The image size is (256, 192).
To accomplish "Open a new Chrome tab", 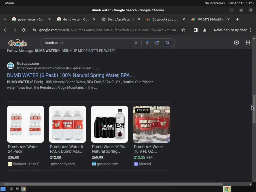I will point(237,19).
